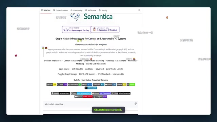This screenshot has height=122, width=217.
Task: Click the pip install semantica code block
Action: 91,104
